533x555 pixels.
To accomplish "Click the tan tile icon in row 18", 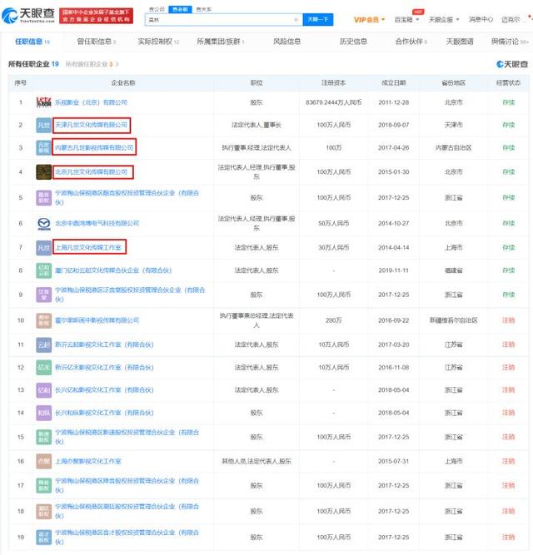I will [x=43, y=511].
